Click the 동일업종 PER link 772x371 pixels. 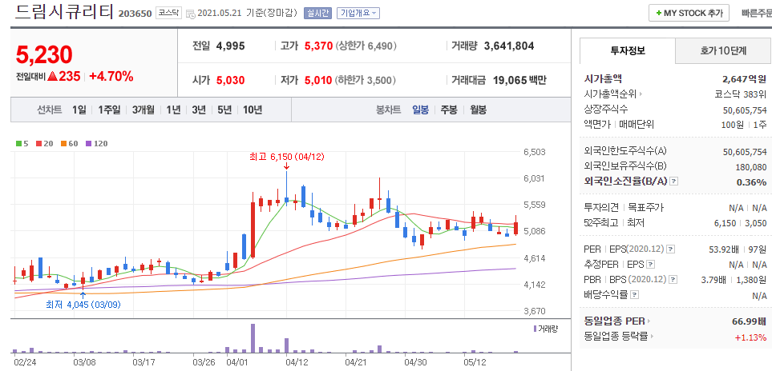pos(614,322)
